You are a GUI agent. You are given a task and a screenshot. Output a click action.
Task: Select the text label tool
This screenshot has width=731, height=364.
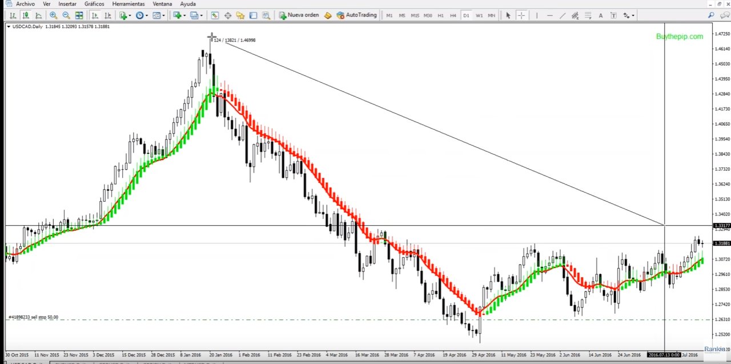point(613,15)
